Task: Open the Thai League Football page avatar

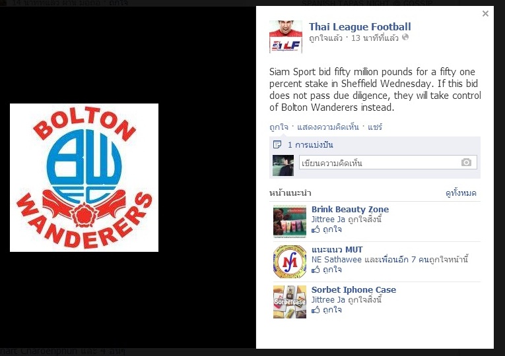Action: [286, 37]
